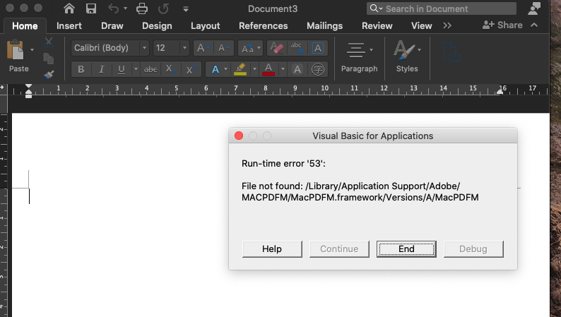
Task: Open the View tab
Action: tap(422, 25)
